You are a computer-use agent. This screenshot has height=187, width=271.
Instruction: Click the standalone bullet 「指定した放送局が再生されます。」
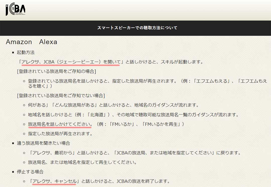(60, 134)
